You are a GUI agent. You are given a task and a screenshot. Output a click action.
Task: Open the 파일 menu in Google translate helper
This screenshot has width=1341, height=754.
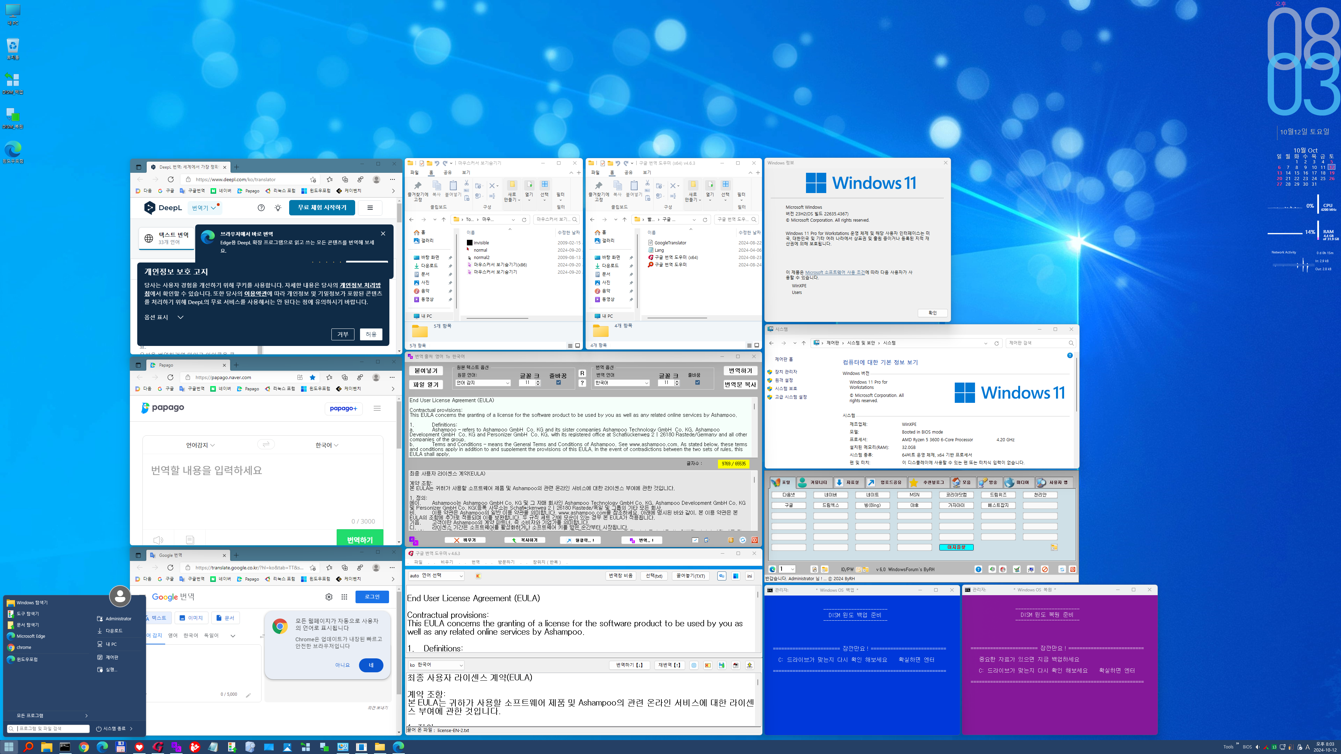418,562
